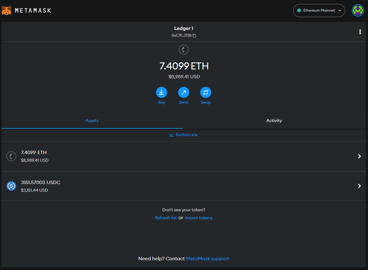Click the Ledger 1 account name

[x=184, y=28]
